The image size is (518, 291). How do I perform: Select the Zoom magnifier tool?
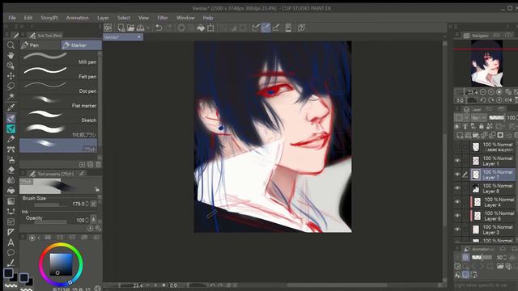pyautogui.click(x=11, y=45)
